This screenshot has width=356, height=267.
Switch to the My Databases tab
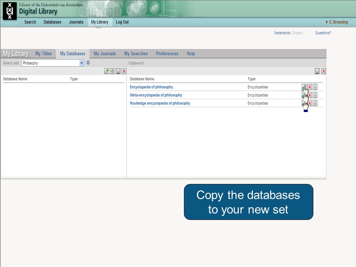tap(73, 53)
